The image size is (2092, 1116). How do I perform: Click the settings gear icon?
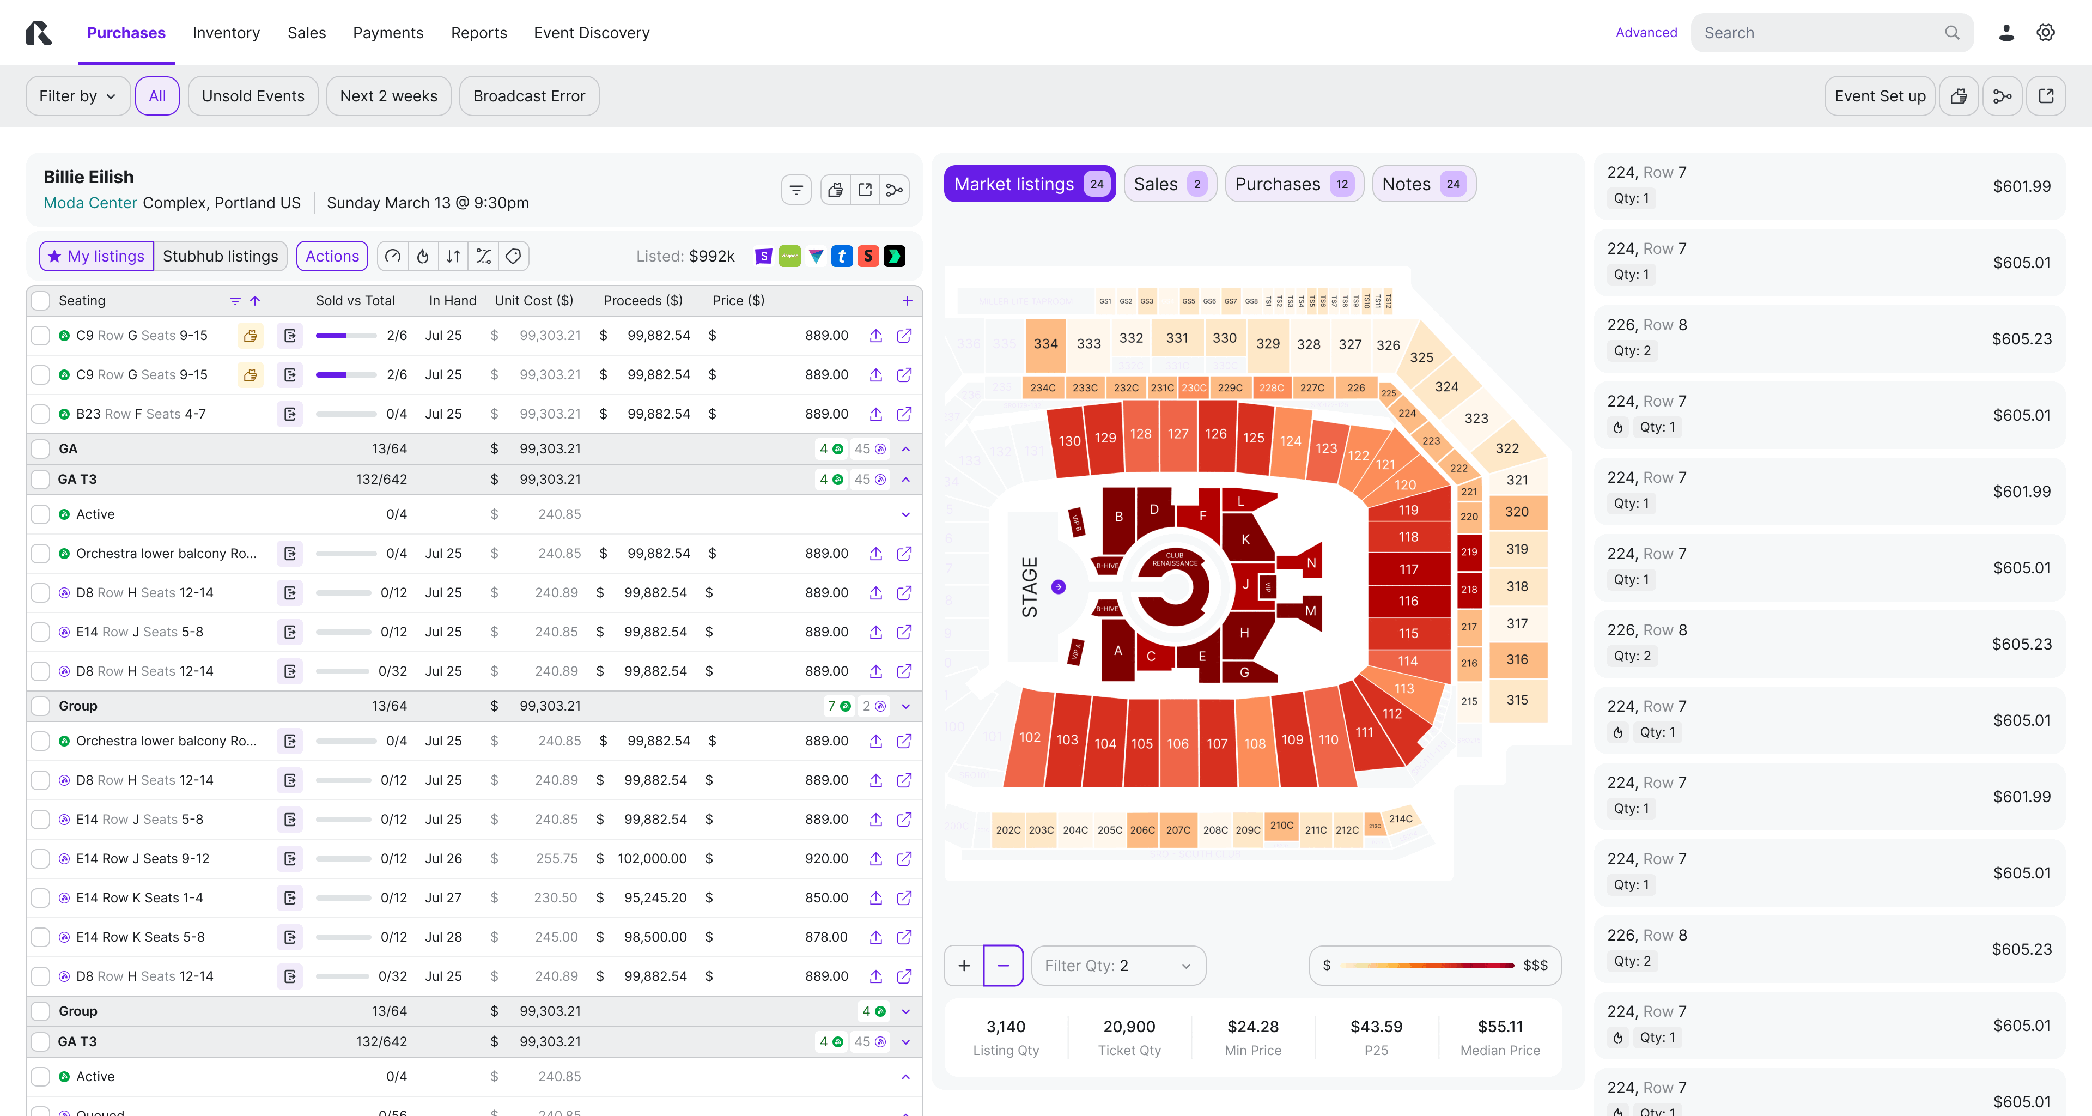pyautogui.click(x=2045, y=33)
